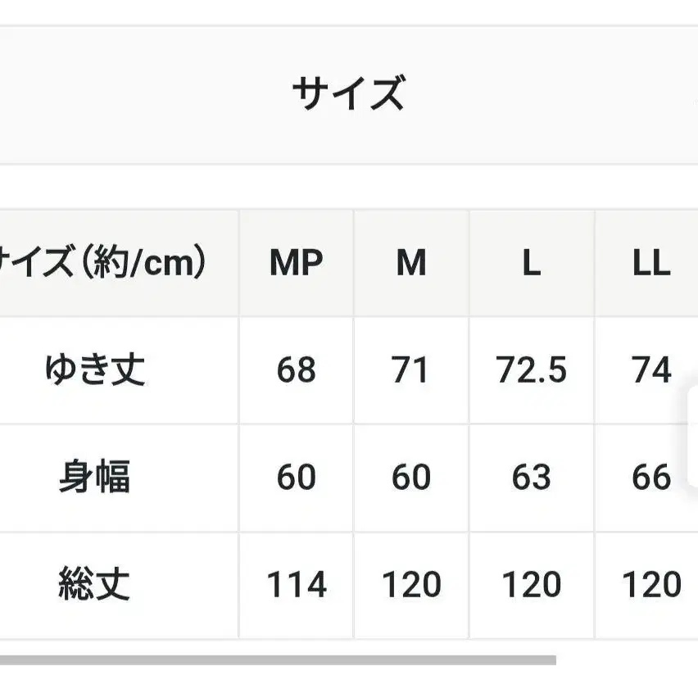
Task: Select the L size column header
Action: [x=532, y=263]
